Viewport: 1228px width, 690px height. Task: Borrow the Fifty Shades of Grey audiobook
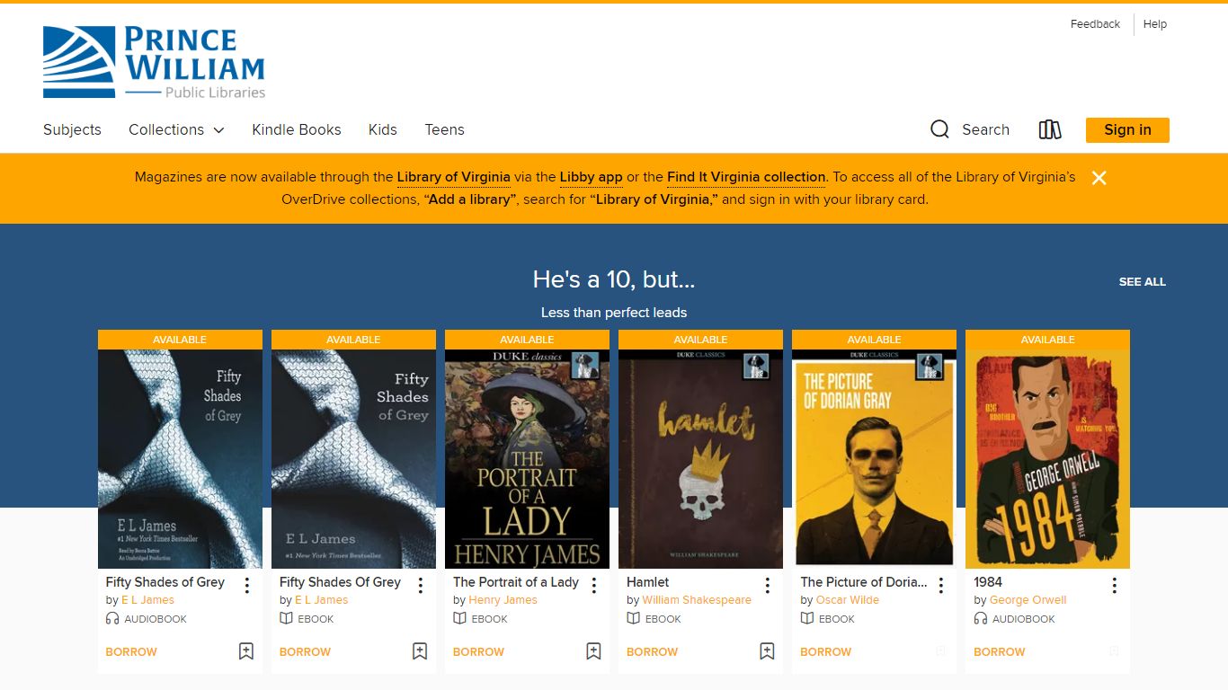(131, 651)
